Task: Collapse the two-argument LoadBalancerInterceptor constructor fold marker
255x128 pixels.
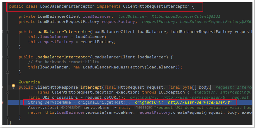Action: click(7, 32)
